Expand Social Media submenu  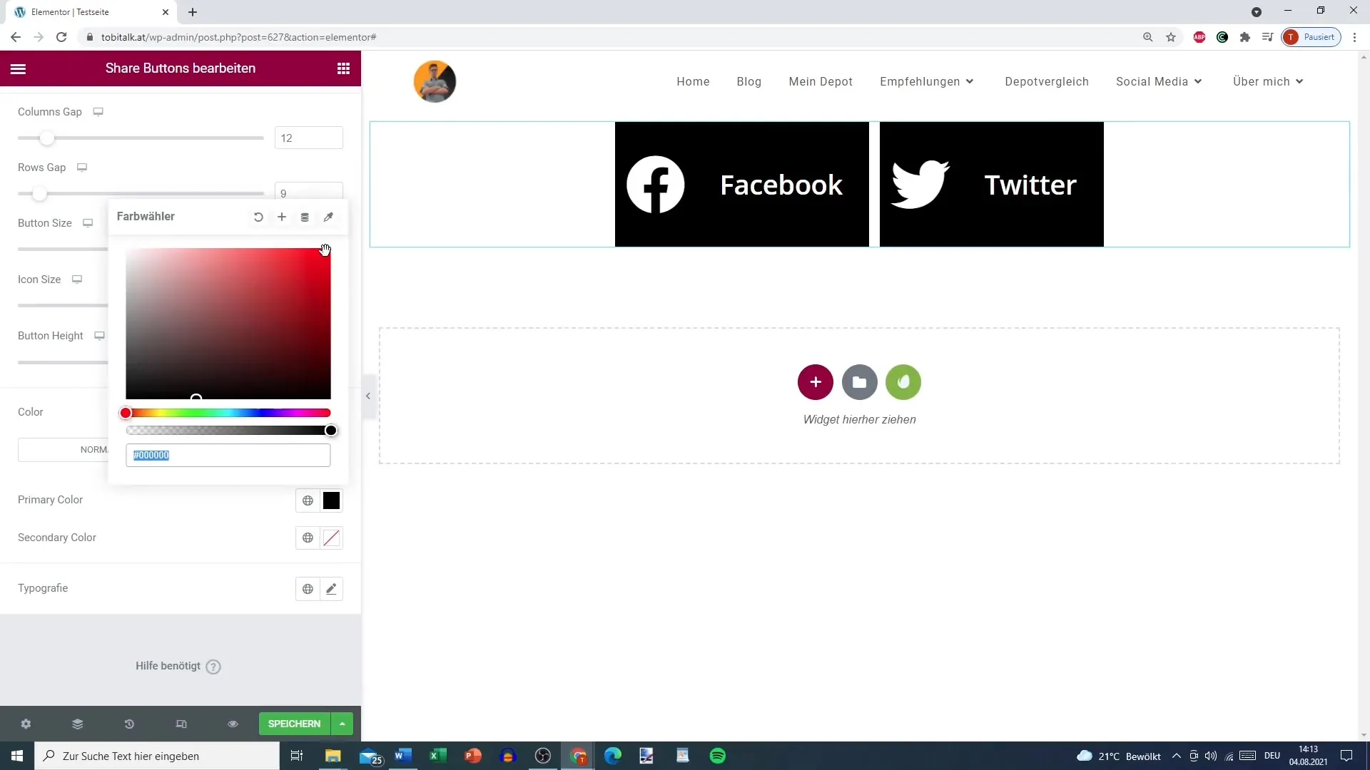click(1198, 81)
